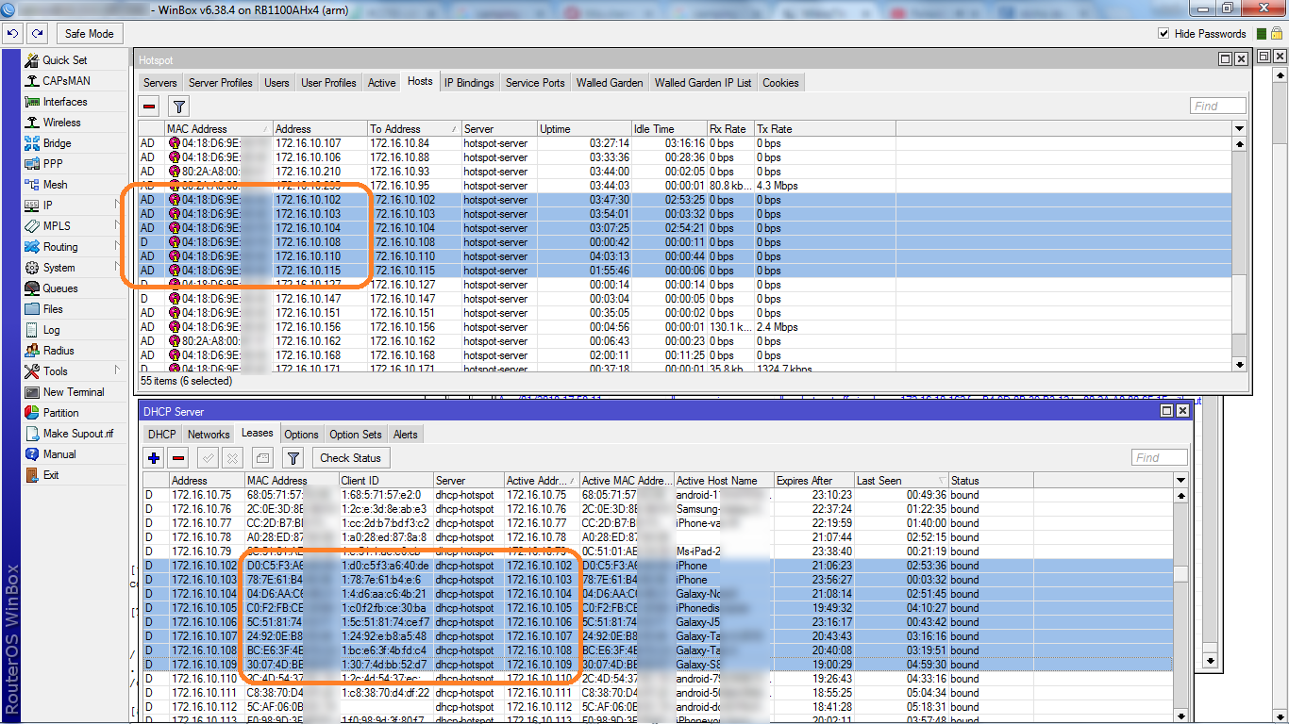
Task: Switch to Hotspot Servers tab
Action: point(159,83)
